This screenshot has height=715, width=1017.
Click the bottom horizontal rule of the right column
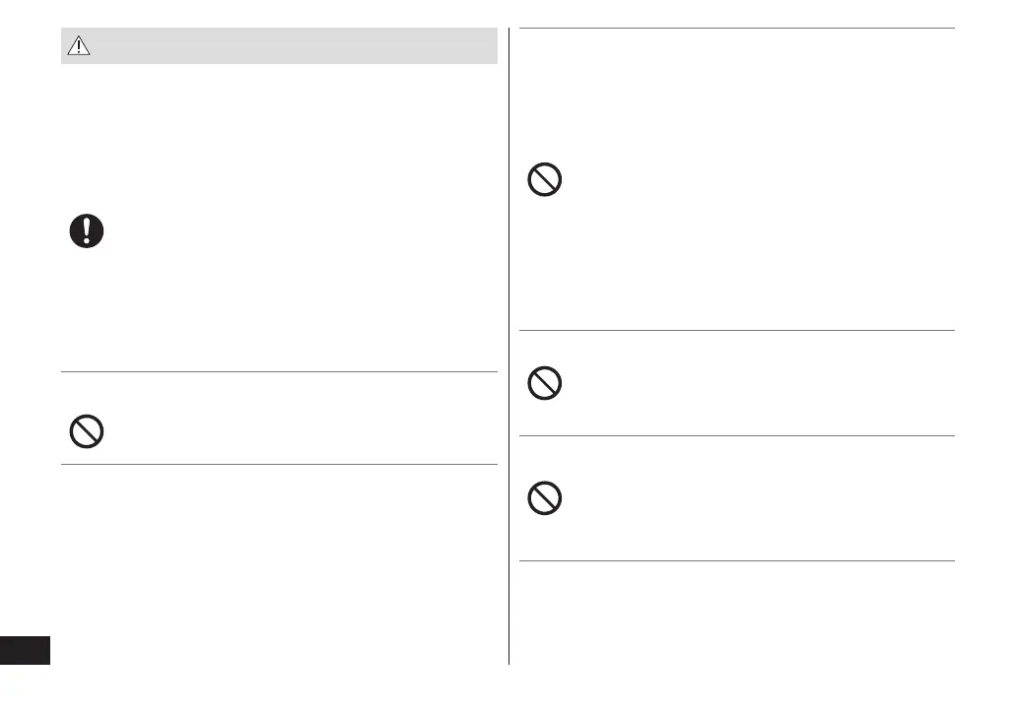point(736,561)
